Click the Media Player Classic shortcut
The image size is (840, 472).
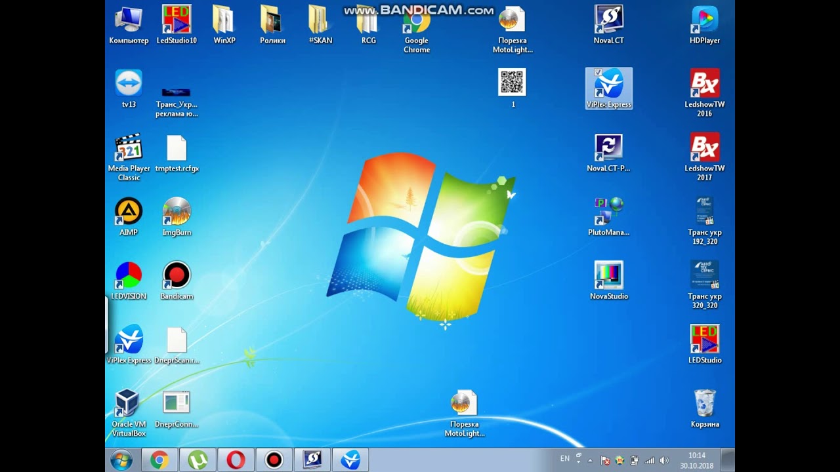(x=129, y=157)
